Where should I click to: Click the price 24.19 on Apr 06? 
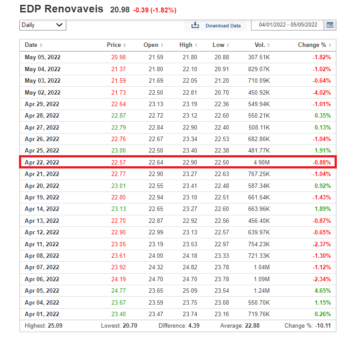pyautogui.click(x=118, y=279)
